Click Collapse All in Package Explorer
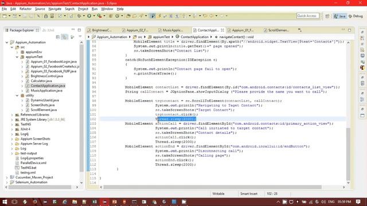 tap(58, 37)
